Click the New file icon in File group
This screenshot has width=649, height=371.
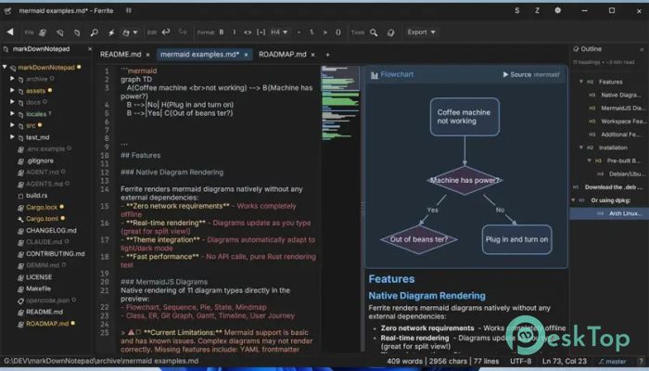[x=43, y=32]
